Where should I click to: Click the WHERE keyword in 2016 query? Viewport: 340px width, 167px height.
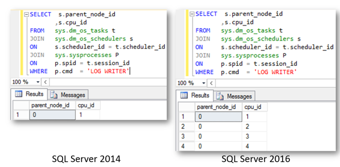tap(204, 72)
